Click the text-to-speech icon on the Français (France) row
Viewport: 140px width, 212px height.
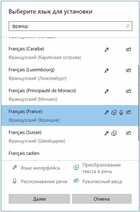pos(114,112)
